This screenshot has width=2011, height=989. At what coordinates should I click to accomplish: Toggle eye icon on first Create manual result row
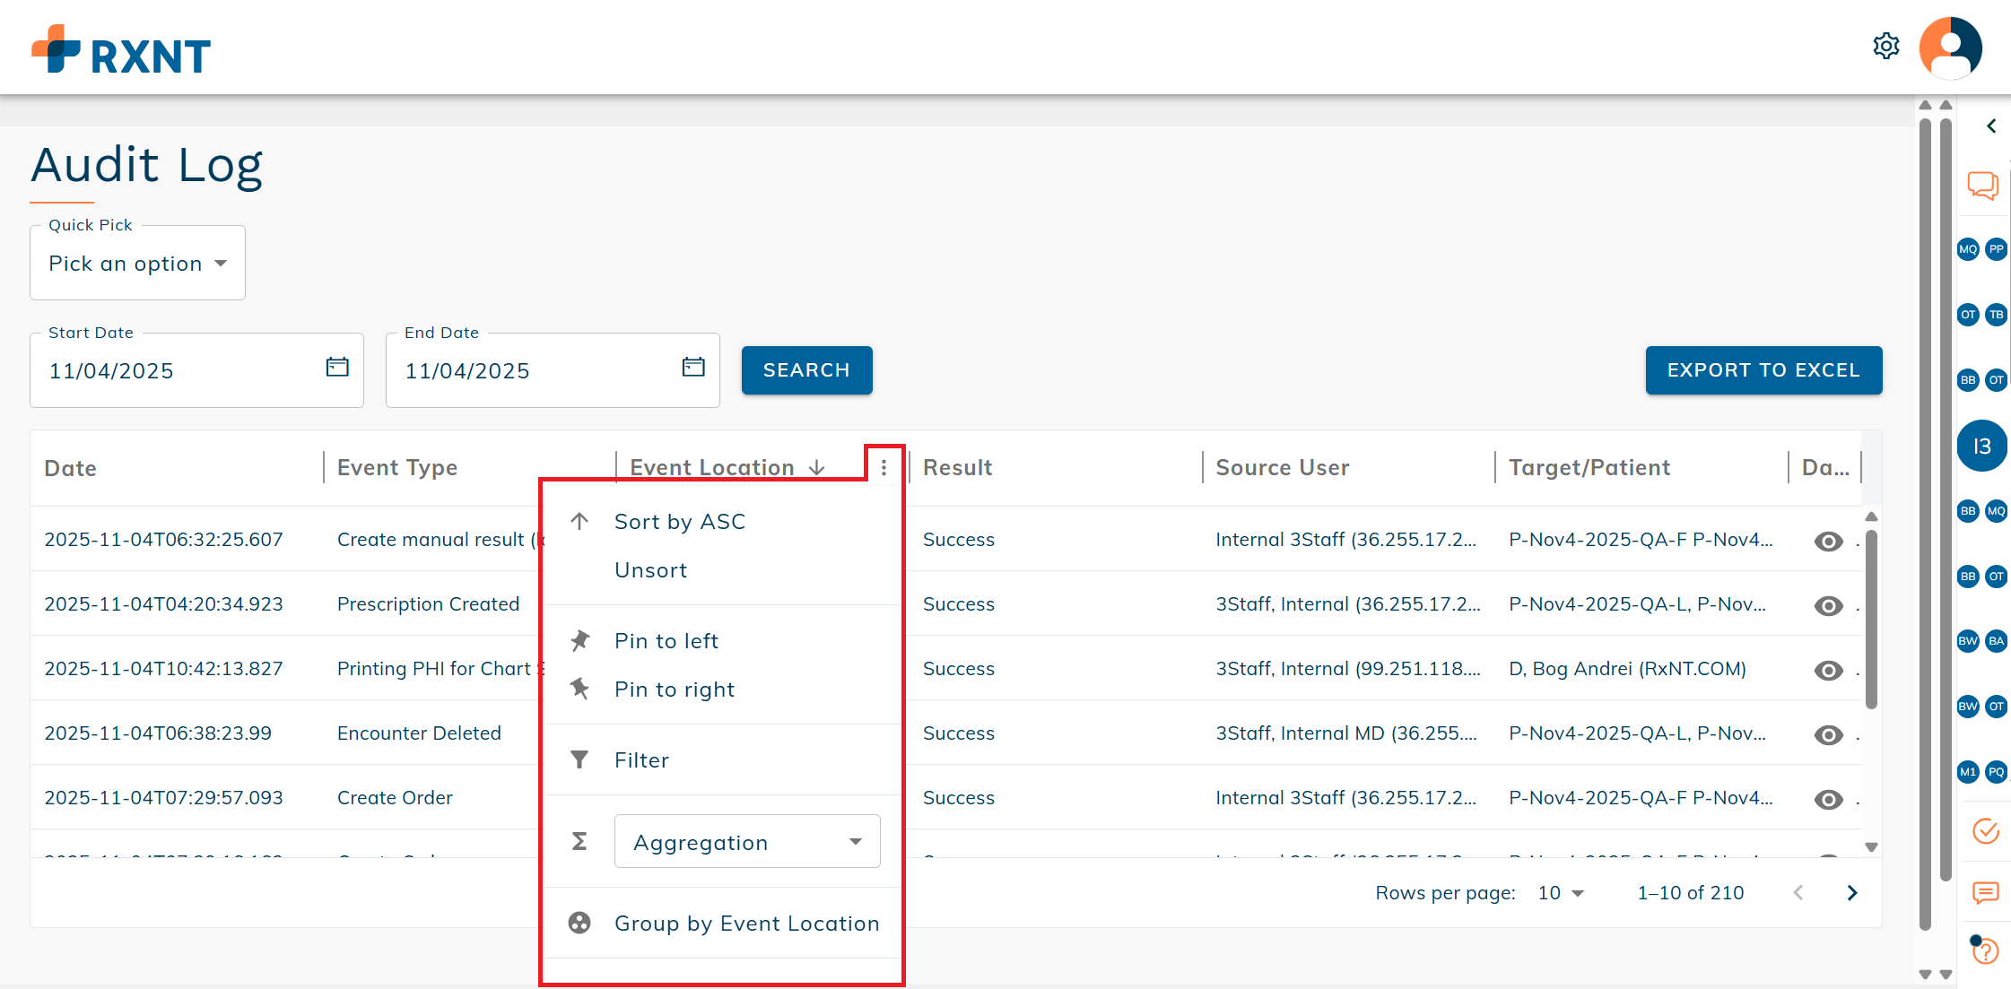coord(1828,541)
